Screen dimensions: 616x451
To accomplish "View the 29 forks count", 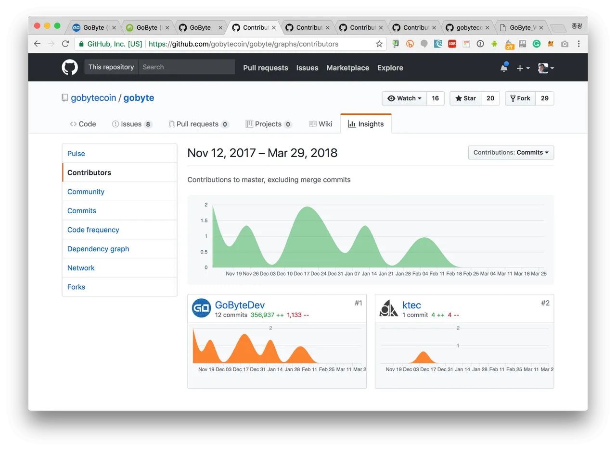I will click(x=545, y=98).
